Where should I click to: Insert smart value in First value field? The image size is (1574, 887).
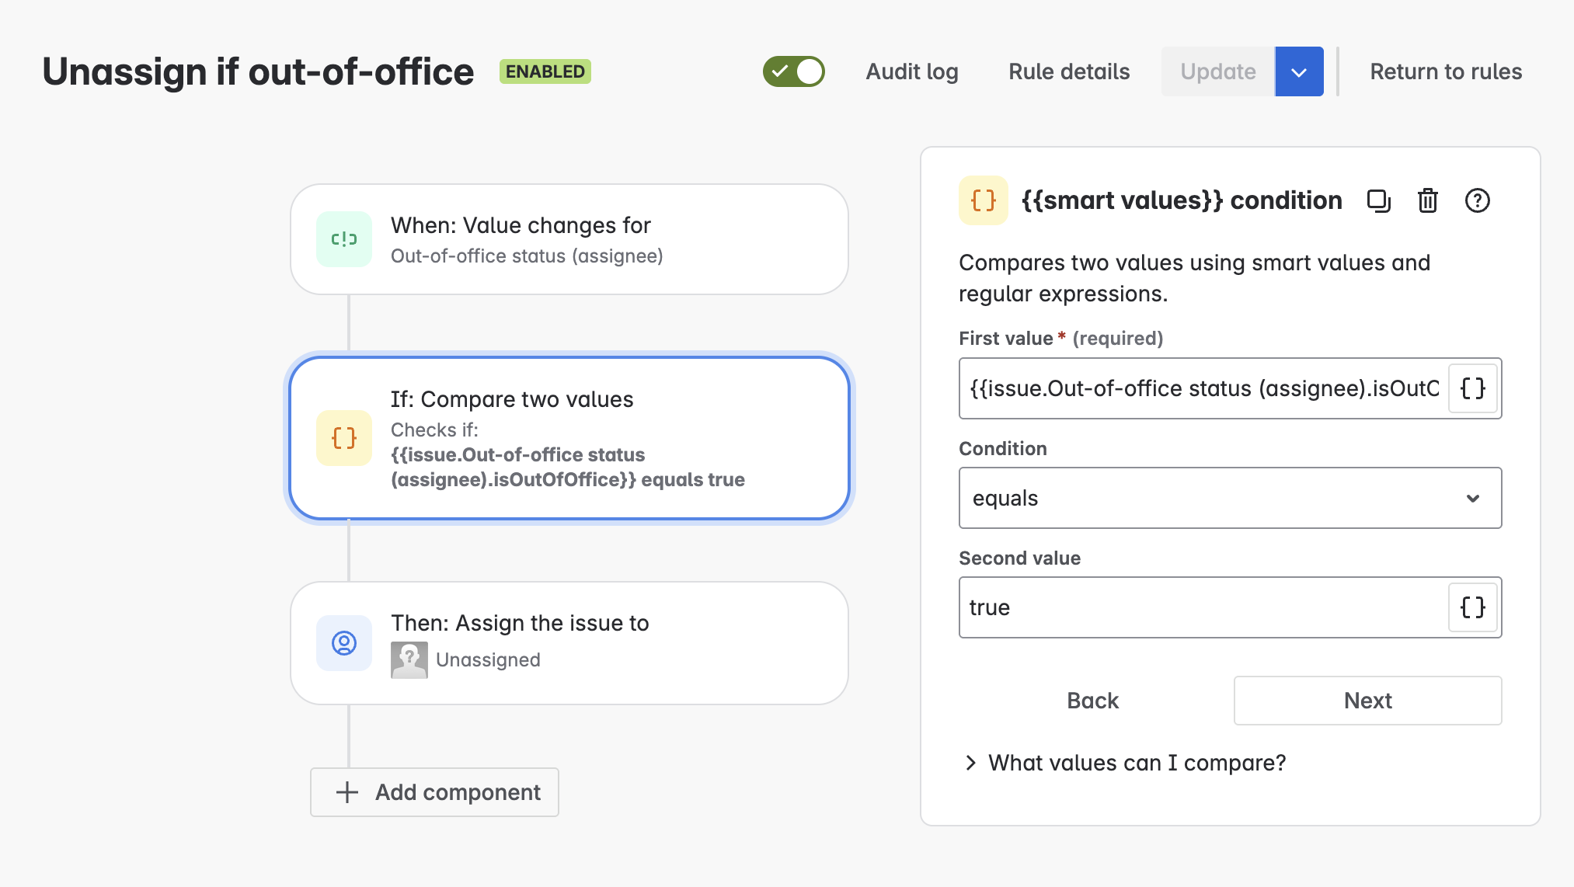tap(1472, 388)
